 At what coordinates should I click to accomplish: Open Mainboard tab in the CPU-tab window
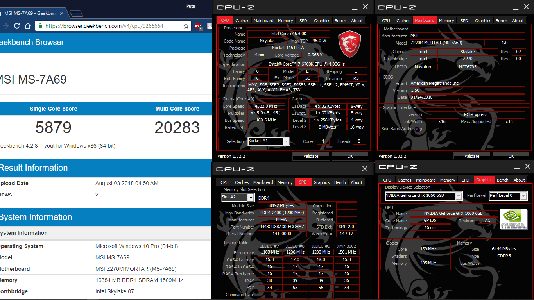click(263, 21)
